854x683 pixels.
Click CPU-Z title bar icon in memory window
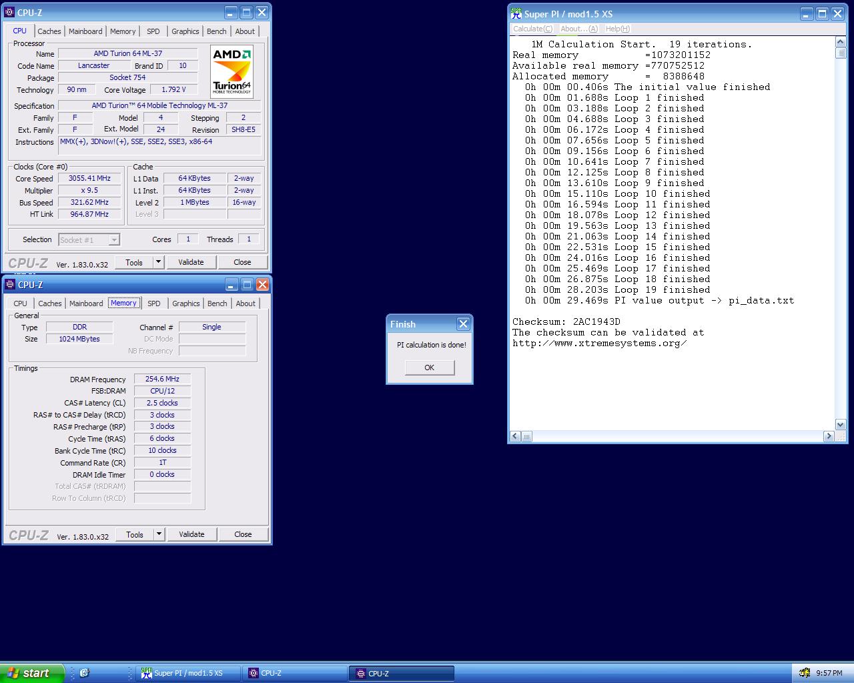(10, 284)
